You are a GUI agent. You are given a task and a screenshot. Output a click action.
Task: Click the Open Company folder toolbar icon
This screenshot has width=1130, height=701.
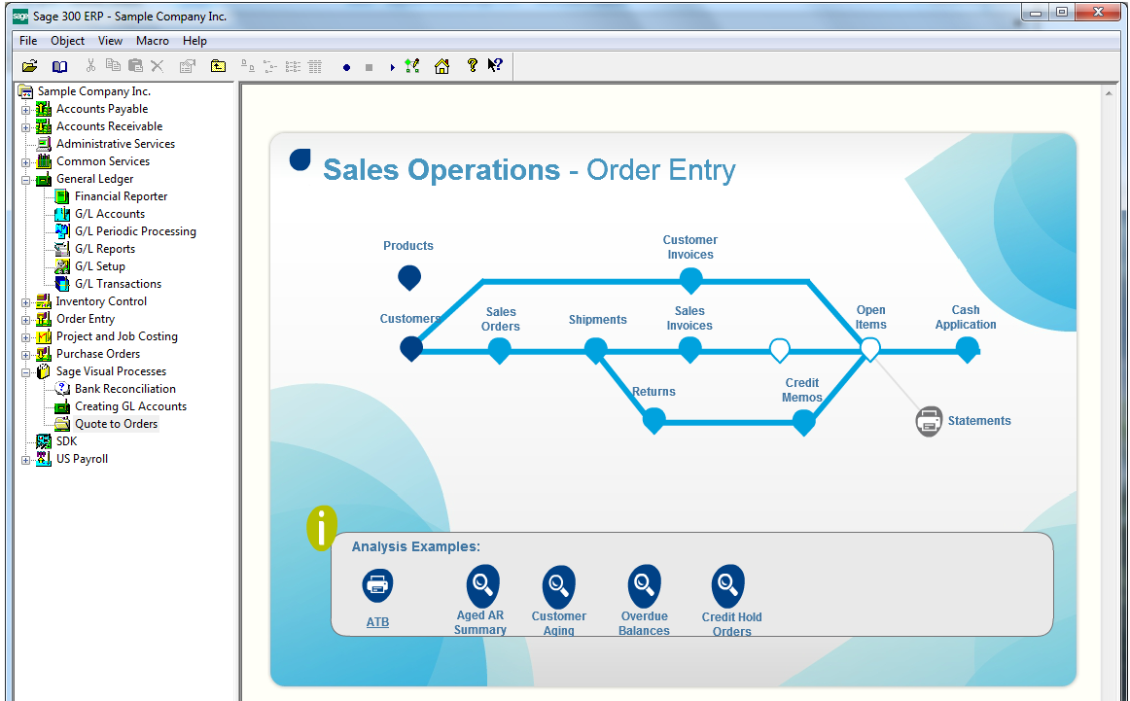29,66
